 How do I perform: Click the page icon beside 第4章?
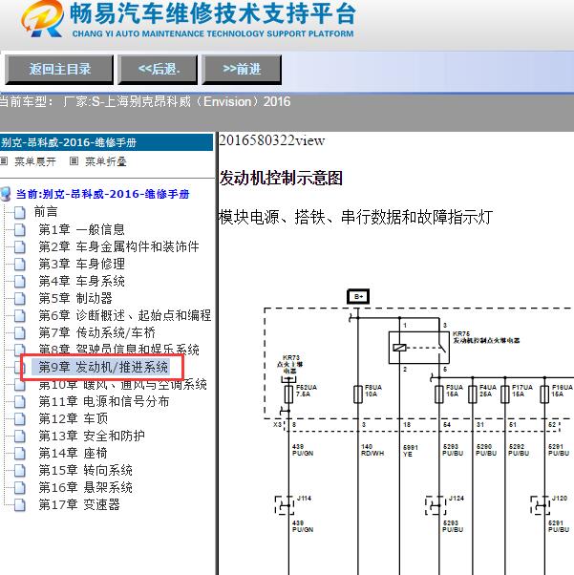(20, 282)
